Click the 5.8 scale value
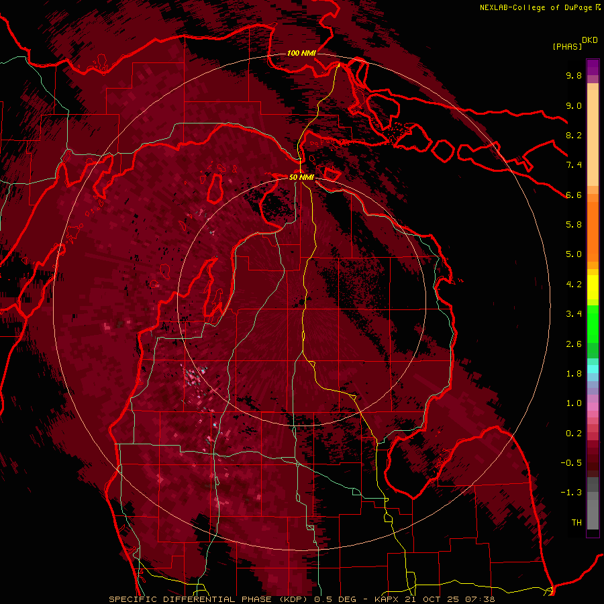 point(574,225)
